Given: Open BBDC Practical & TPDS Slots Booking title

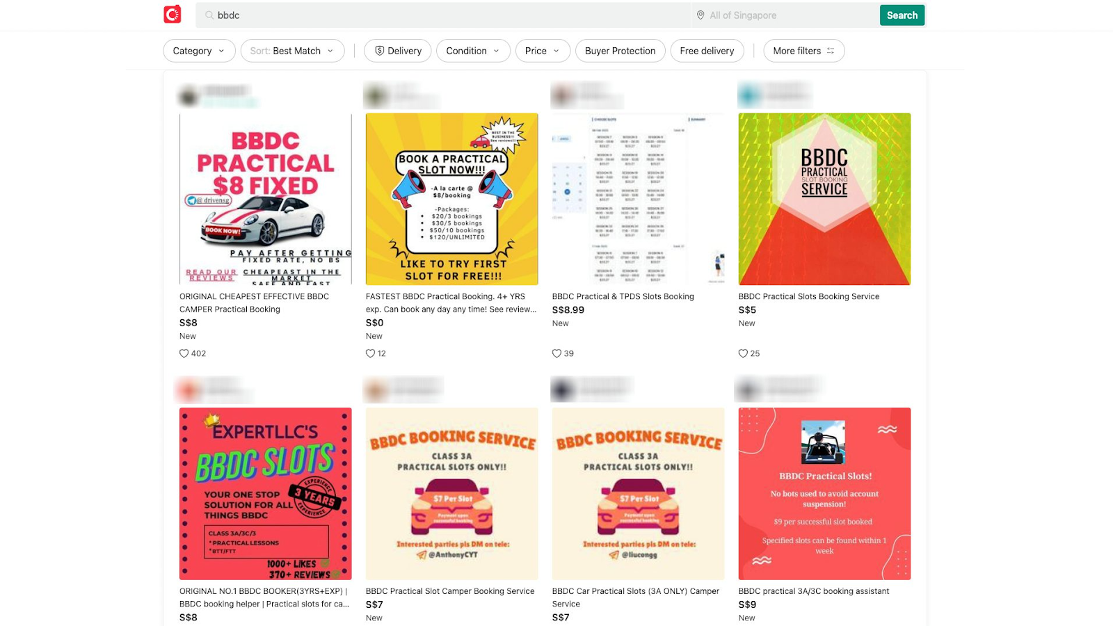Looking at the screenshot, I should tap(623, 296).
